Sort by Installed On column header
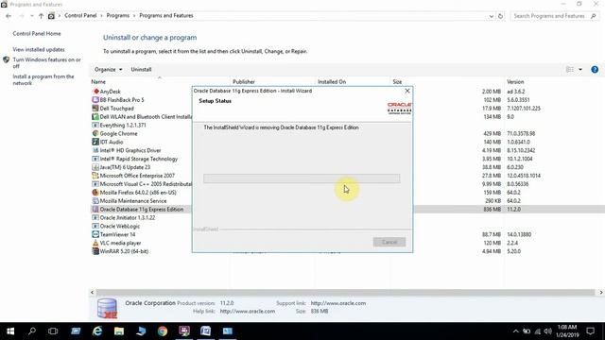This screenshot has width=605, height=340. [x=332, y=82]
